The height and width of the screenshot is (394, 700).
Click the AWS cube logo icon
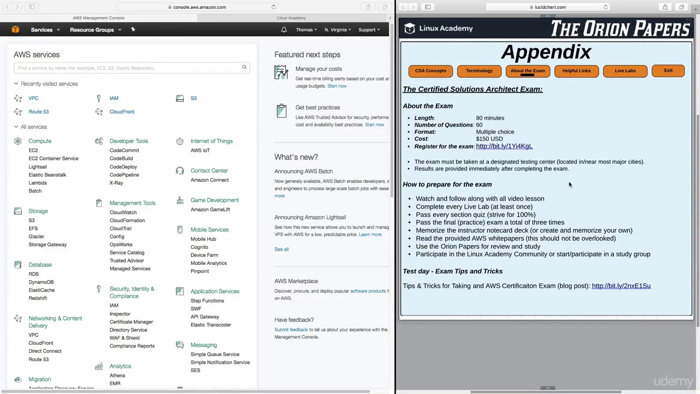(15, 30)
